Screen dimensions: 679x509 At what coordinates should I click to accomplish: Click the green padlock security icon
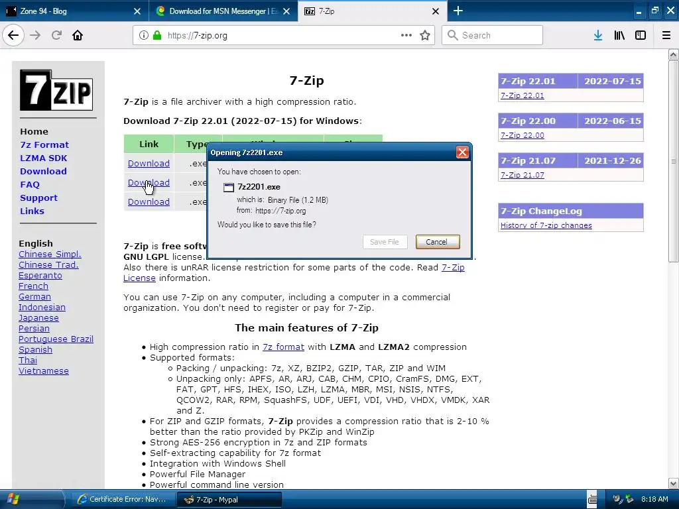pos(157,35)
